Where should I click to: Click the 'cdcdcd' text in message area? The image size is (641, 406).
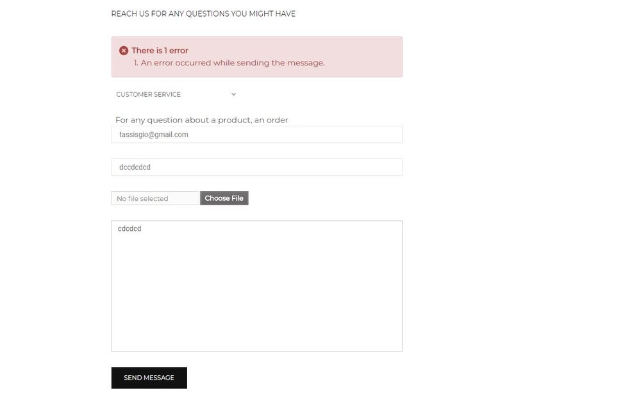pyautogui.click(x=129, y=228)
